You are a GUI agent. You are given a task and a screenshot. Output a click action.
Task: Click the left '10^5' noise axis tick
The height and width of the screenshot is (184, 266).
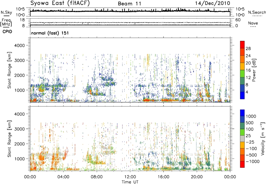click(21, 9)
